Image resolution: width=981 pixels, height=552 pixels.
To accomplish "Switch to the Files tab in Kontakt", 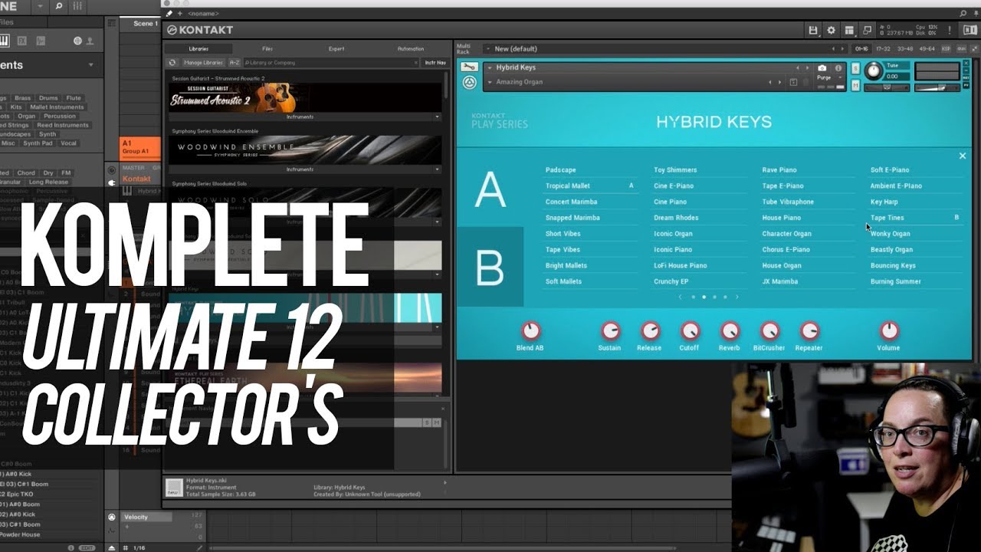I will point(267,48).
